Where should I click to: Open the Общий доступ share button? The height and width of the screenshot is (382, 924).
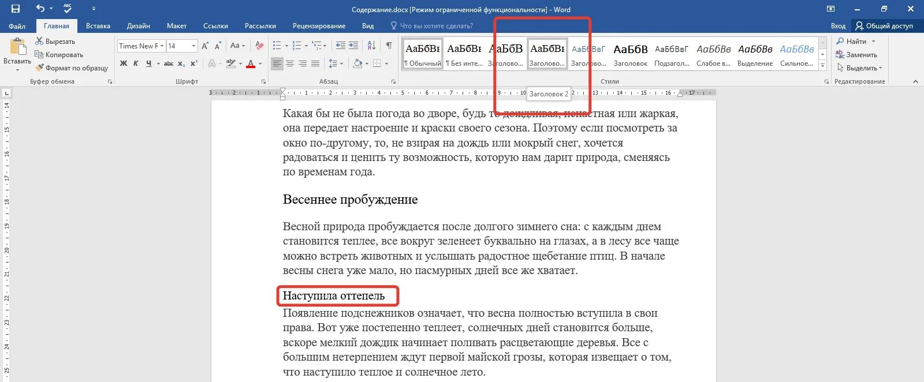[885, 26]
